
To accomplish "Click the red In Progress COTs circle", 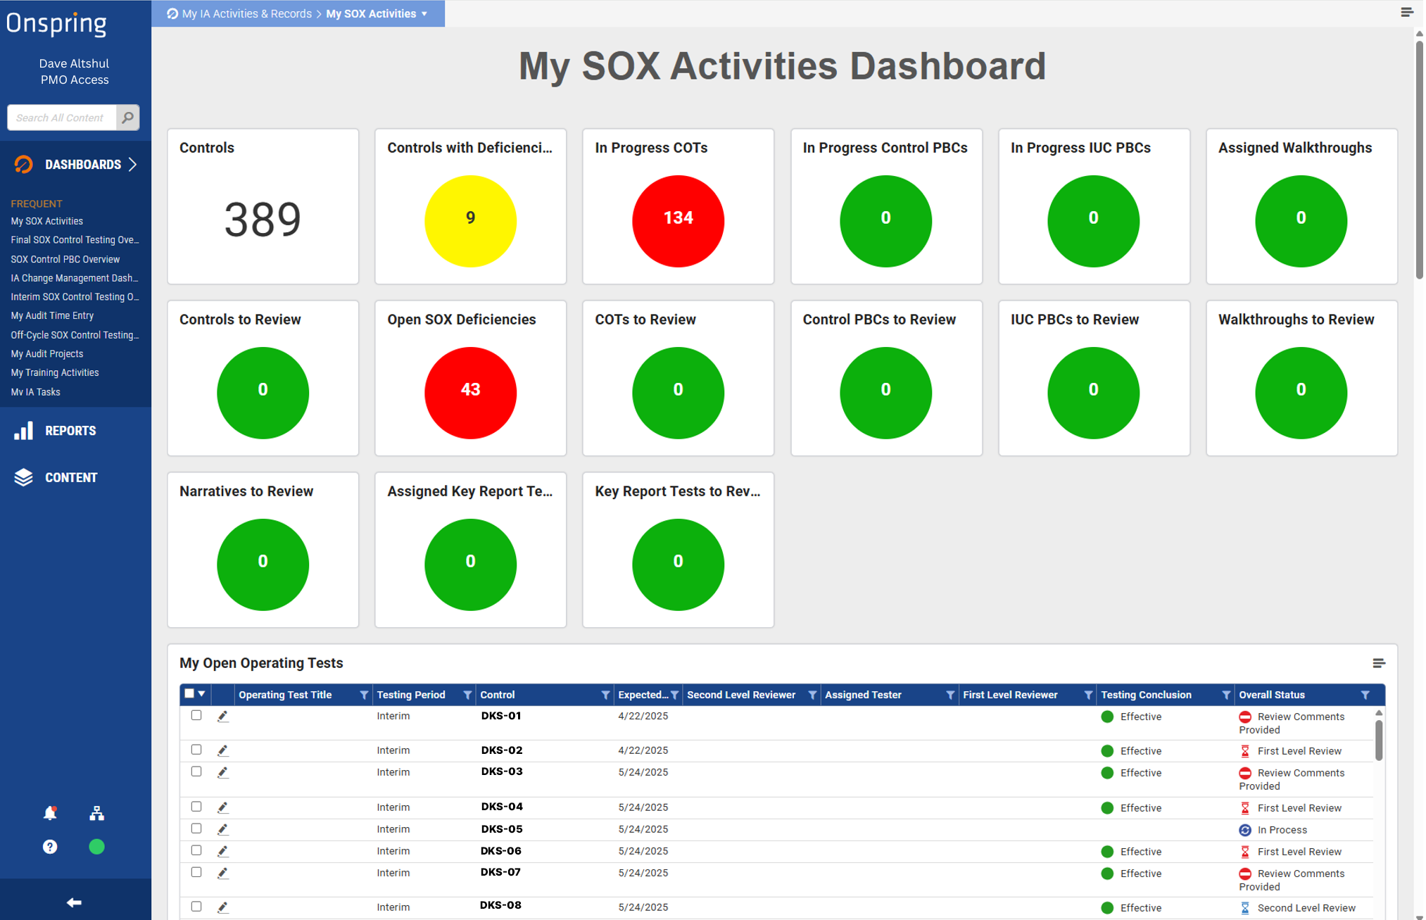I will click(678, 220).
